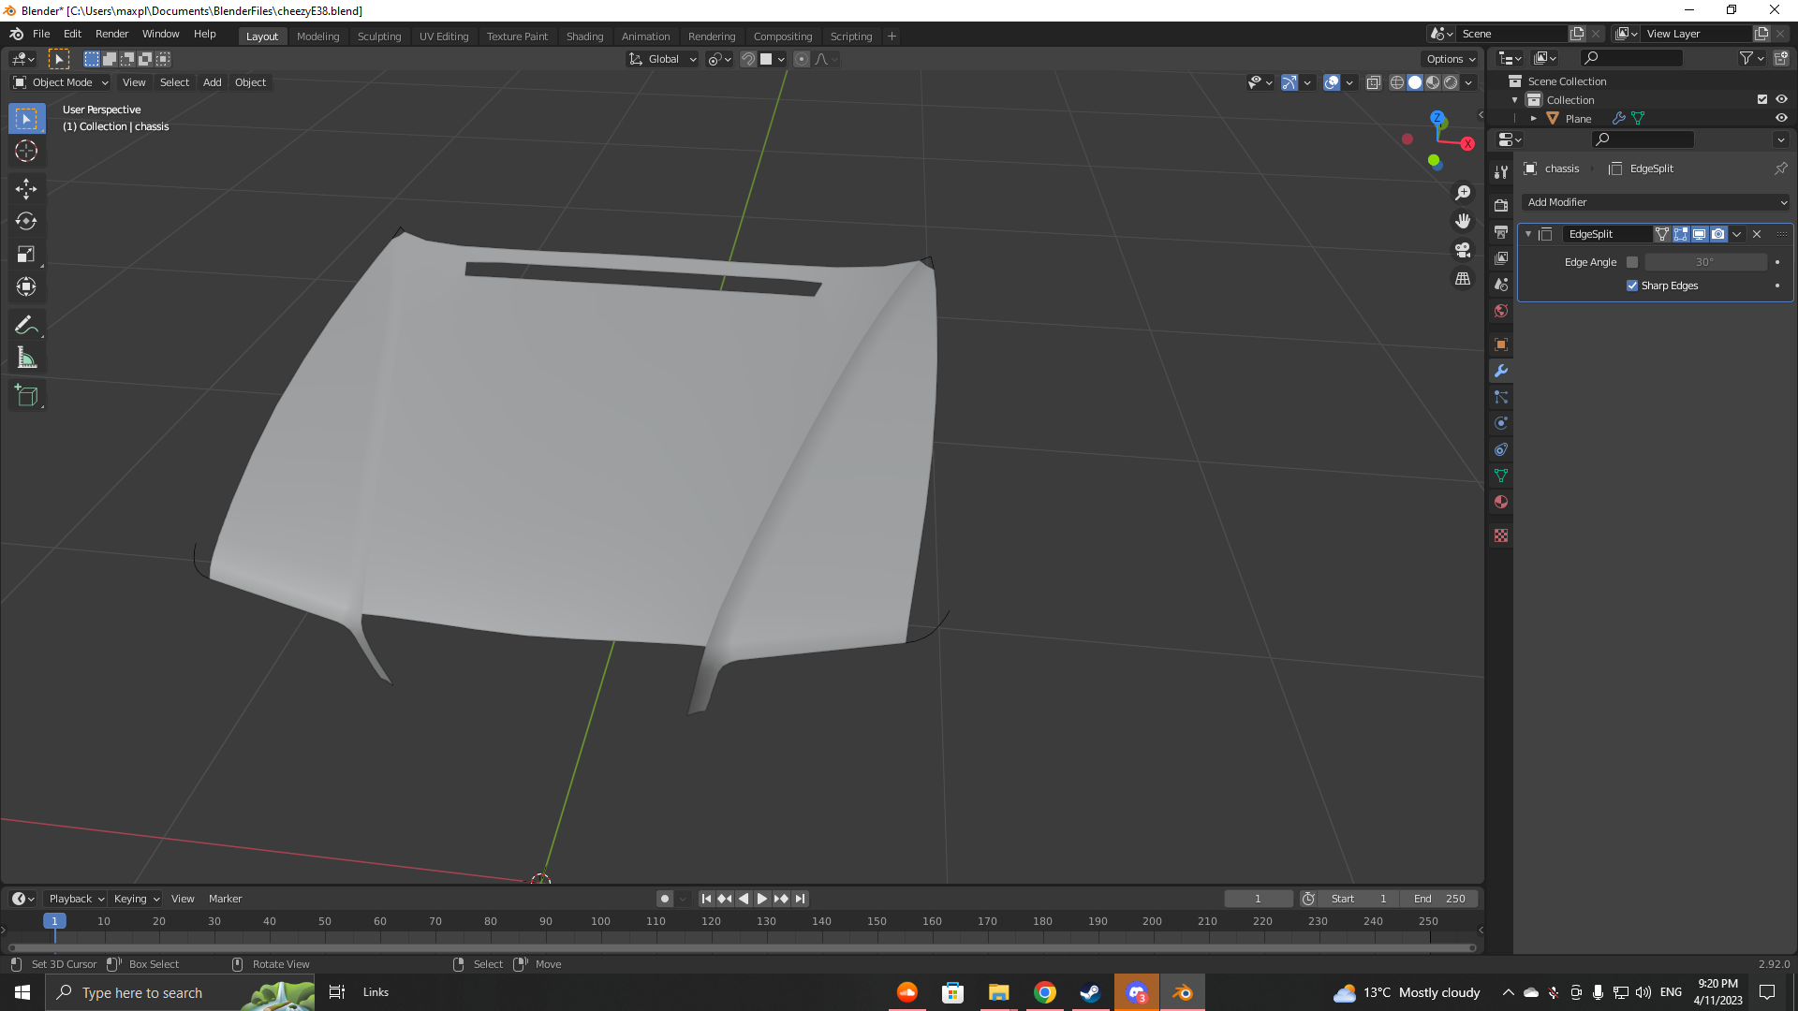Open the Render menu
The width and height of the screenshot is (1798, 1011).
coord(111,34)
